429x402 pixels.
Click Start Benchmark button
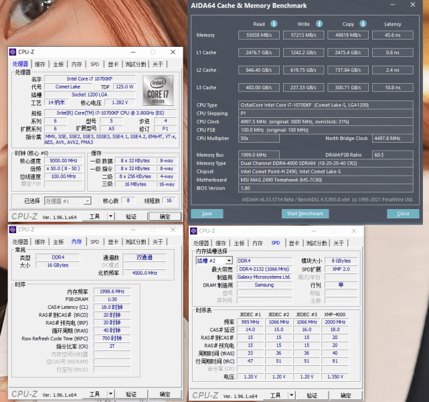coord(305,214)
